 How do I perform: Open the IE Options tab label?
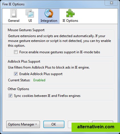pyautogui.click(x=70, y=21)
